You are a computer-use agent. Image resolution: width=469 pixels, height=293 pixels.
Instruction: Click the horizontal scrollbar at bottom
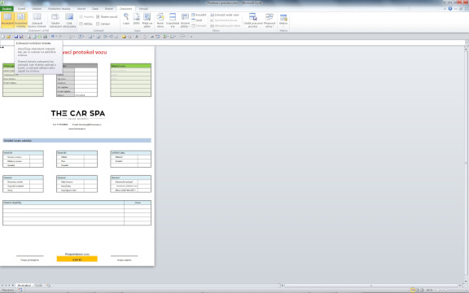click(371, 286)
